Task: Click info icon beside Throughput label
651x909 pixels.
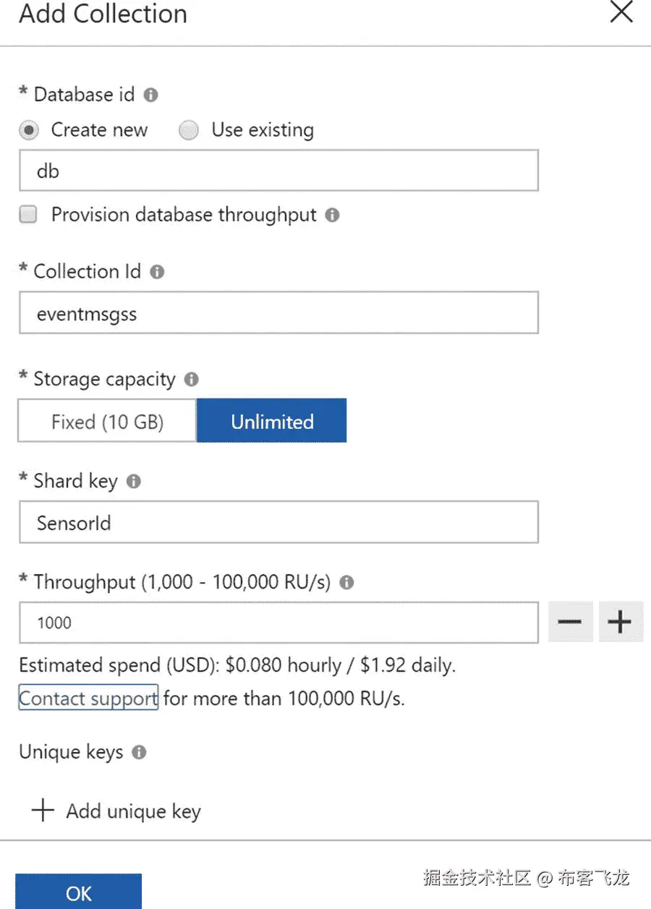Action: [346, 582]
